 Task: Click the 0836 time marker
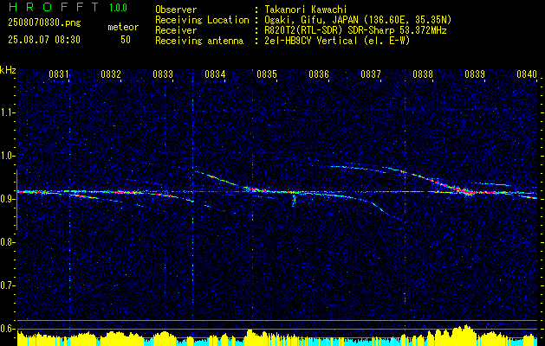pyautogui.click(x=319, y=74)
